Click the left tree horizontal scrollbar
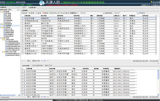Screen dimensions: 160x101 tap(10, 95)
